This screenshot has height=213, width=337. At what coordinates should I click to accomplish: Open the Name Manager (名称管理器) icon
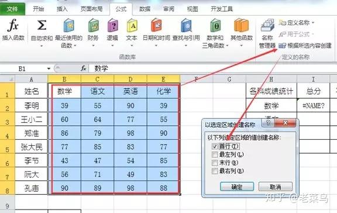pyautogui.click(x=267, y=25)
